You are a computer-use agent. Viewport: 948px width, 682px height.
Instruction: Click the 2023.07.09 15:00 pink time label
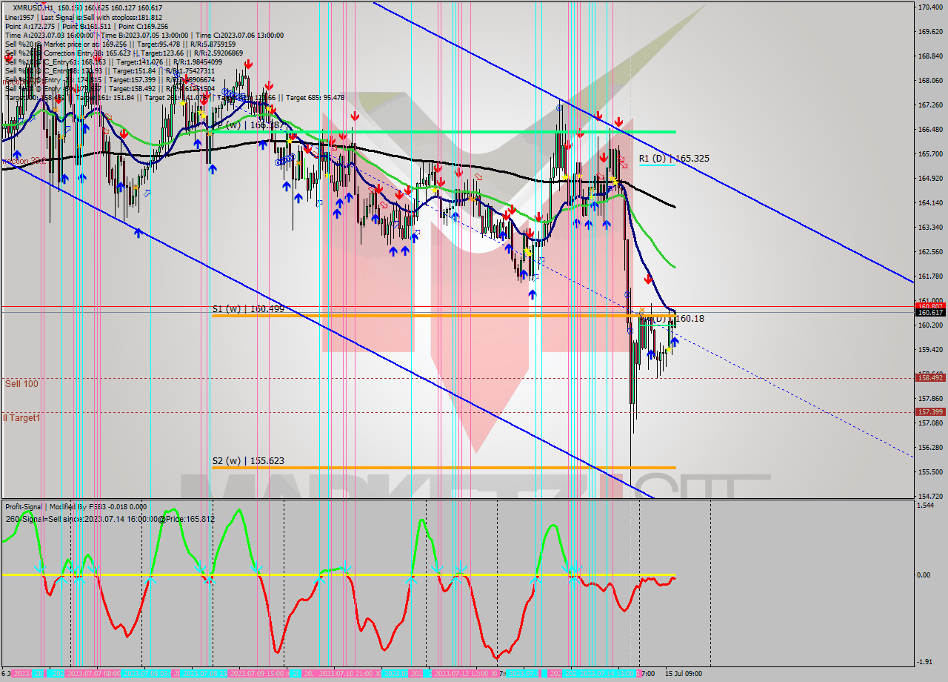pos(257,674)
